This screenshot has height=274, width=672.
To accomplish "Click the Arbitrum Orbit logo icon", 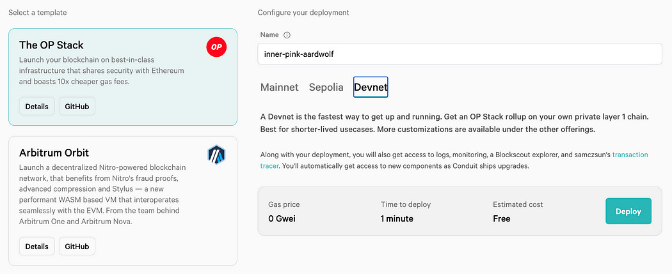I will (216, 155).
